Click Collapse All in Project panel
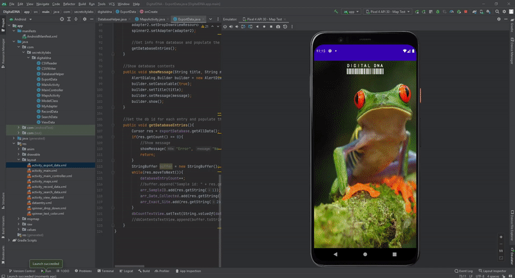This screenshot has height=278, width=515. coord(76,19)
